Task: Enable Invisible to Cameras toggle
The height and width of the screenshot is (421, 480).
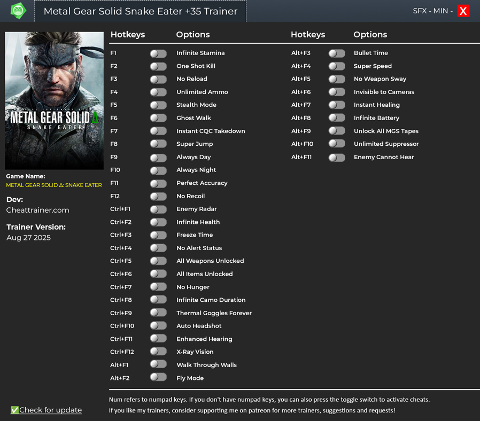Action: click(337, 92)
